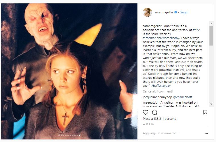The width and height of the screenshot is (216, 142).
Task: Open the three-dot more options menu
Action: point(206,133)
